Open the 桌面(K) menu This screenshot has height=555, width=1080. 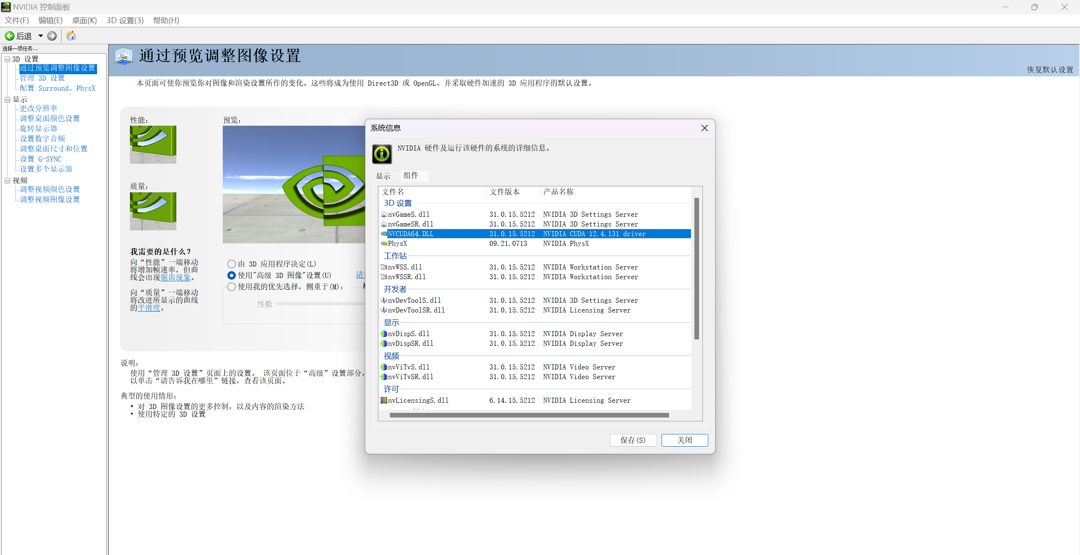coord(84,20)
